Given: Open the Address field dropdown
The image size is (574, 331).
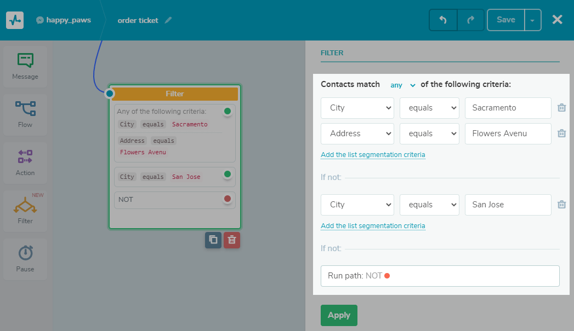Looking at the screenshot, I should point(357,133).
